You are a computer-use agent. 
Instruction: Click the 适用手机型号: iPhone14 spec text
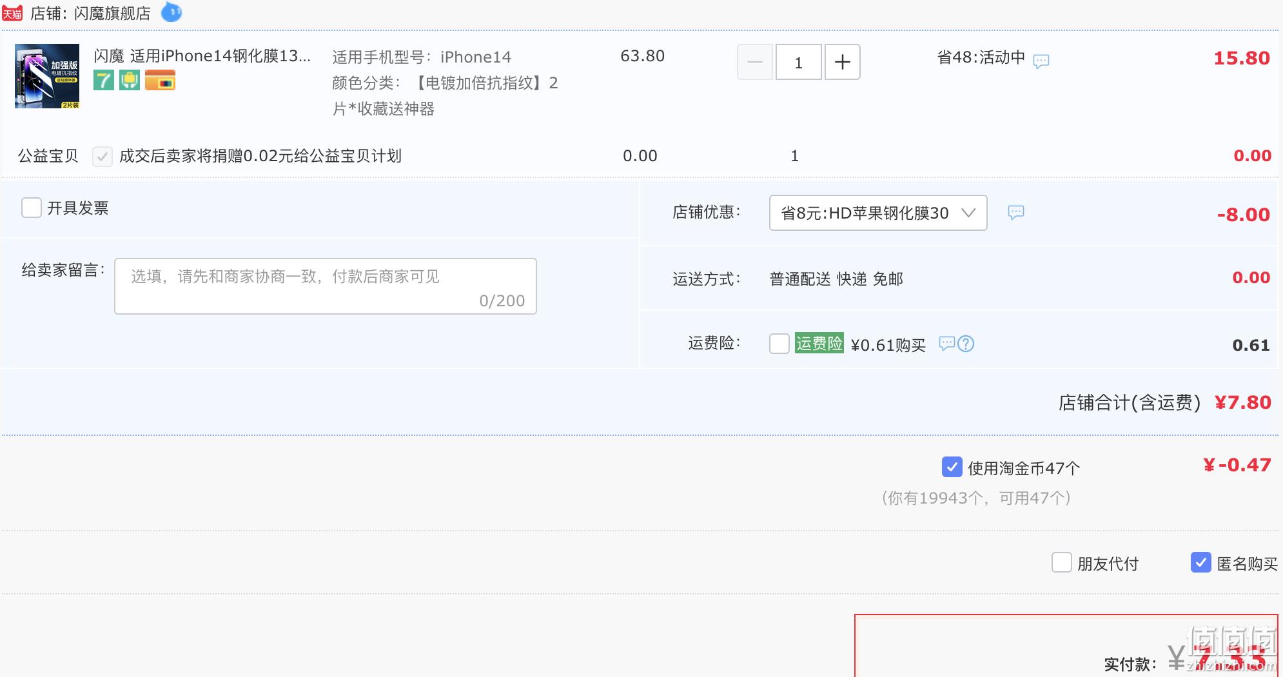422,57
